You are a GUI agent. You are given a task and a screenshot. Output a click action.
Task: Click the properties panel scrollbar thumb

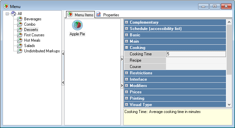(x=229, y=50)
